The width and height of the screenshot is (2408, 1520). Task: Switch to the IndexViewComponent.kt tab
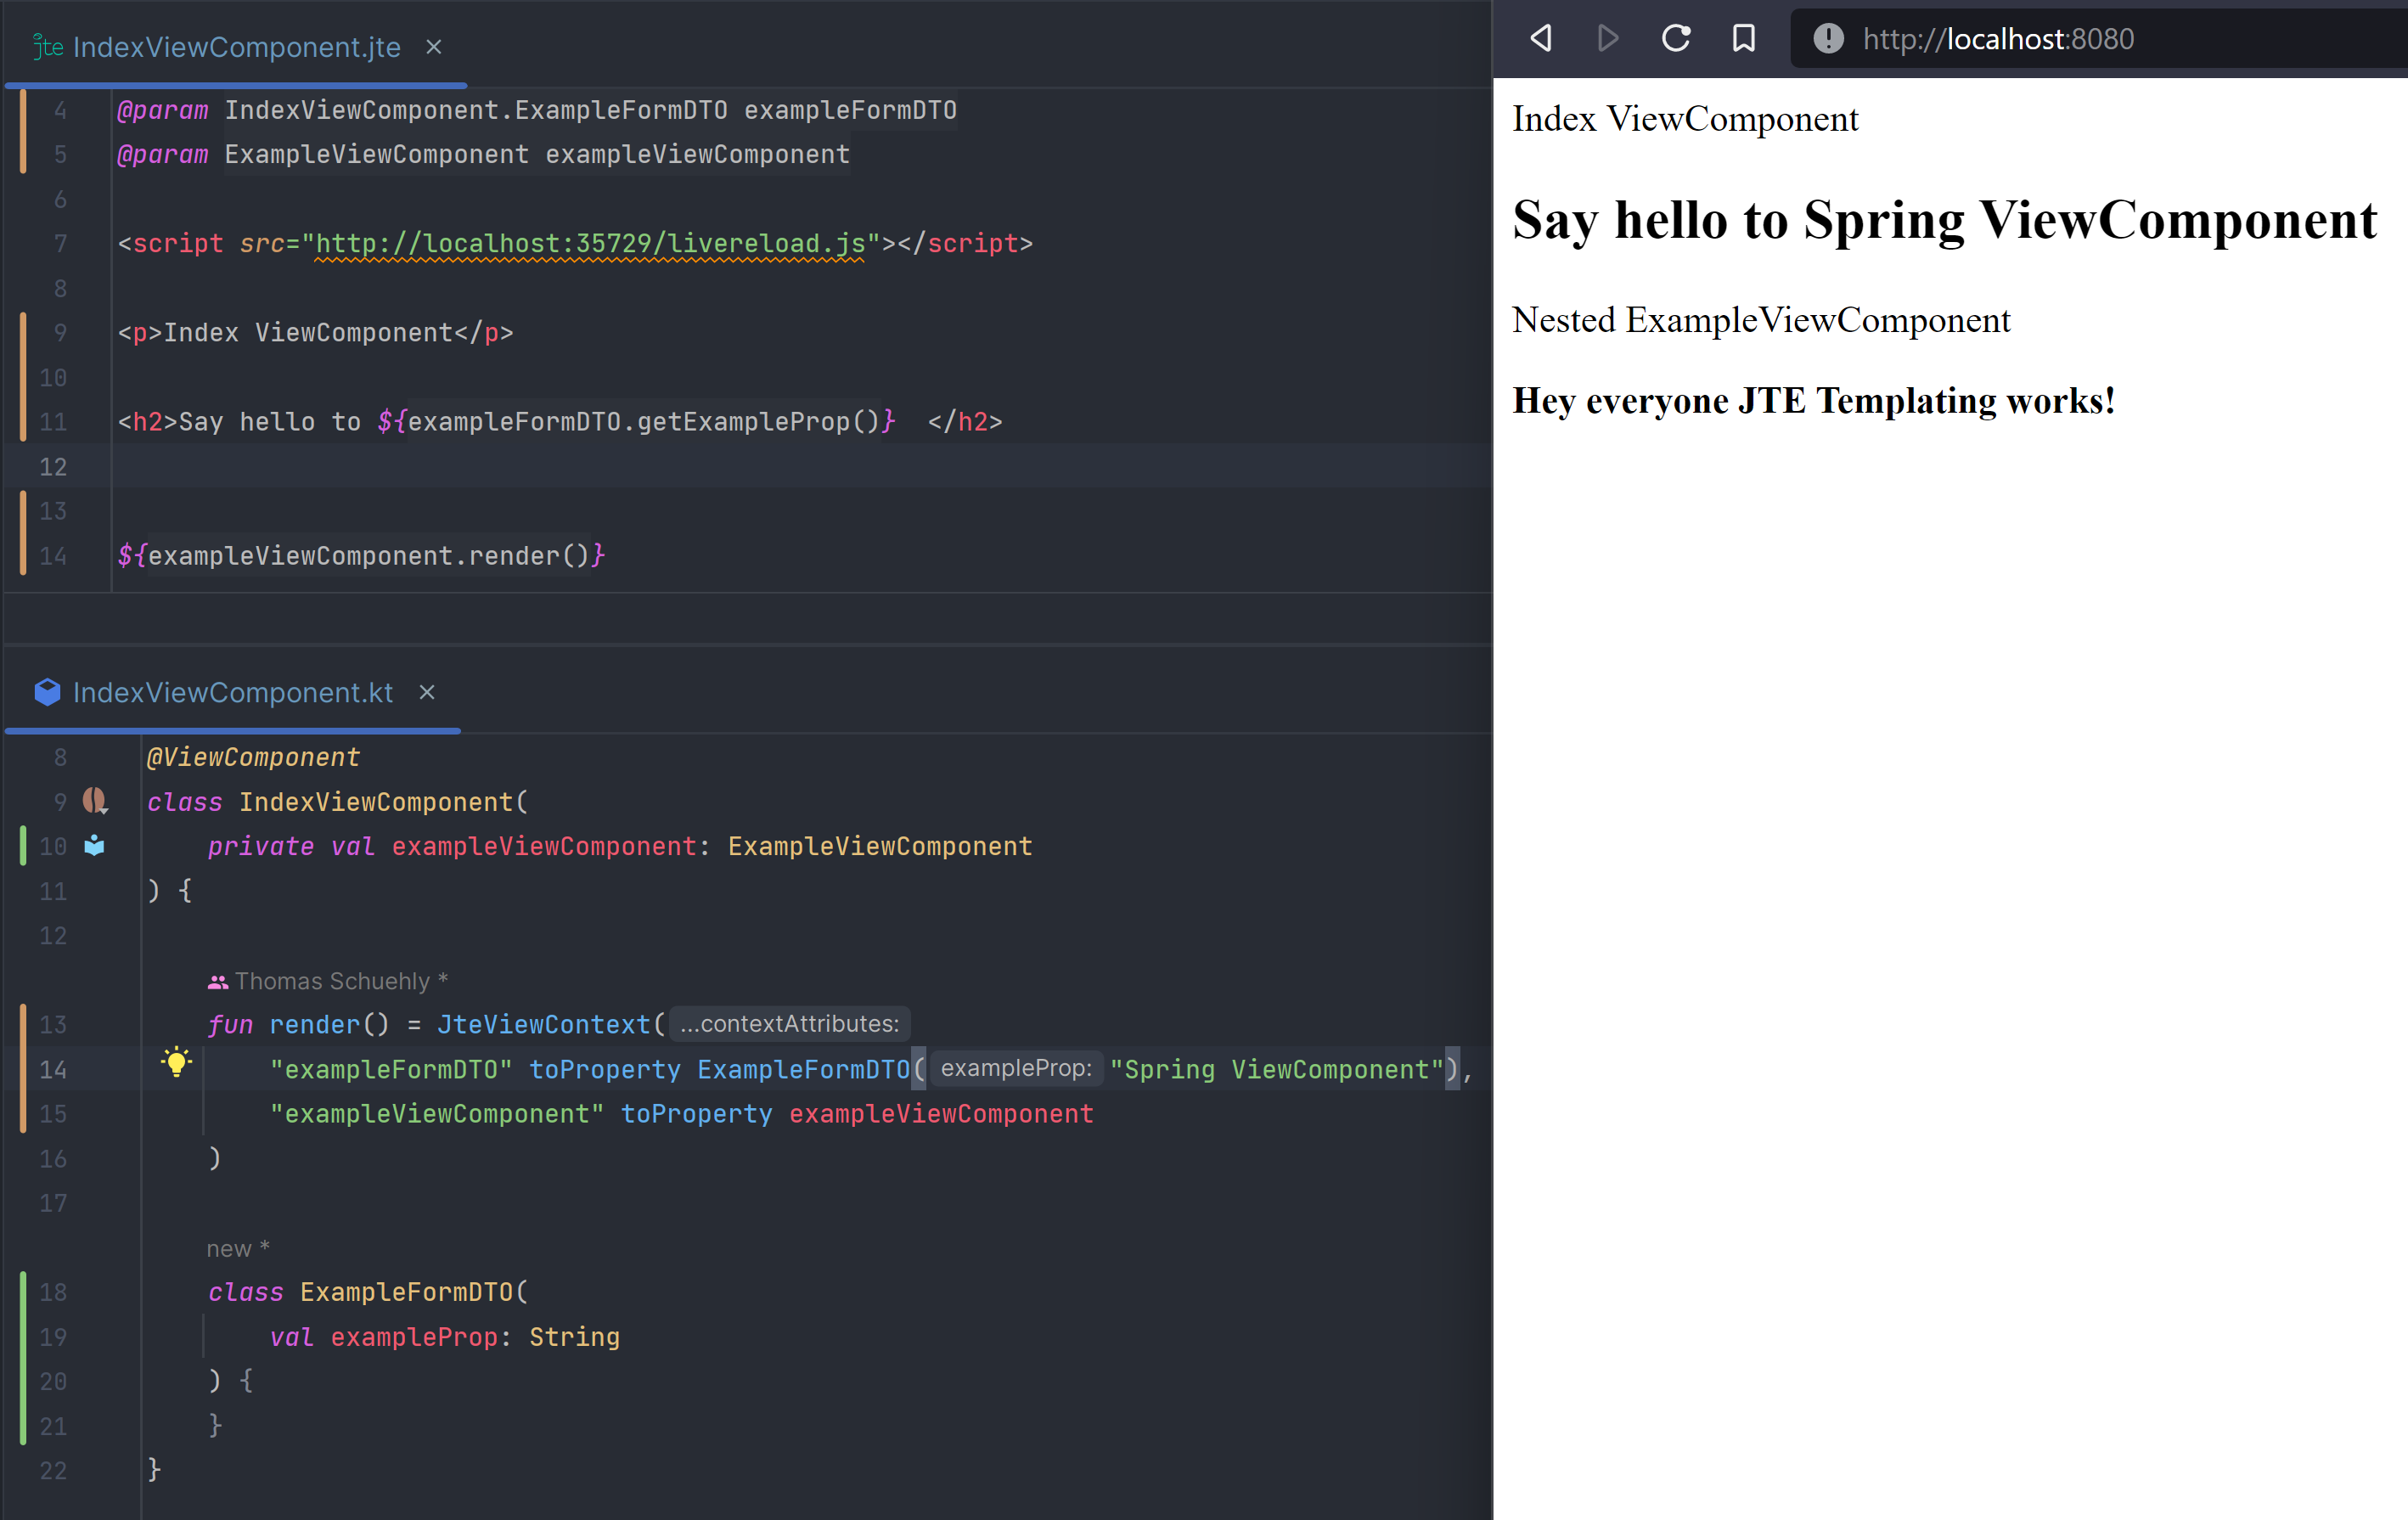232,692
